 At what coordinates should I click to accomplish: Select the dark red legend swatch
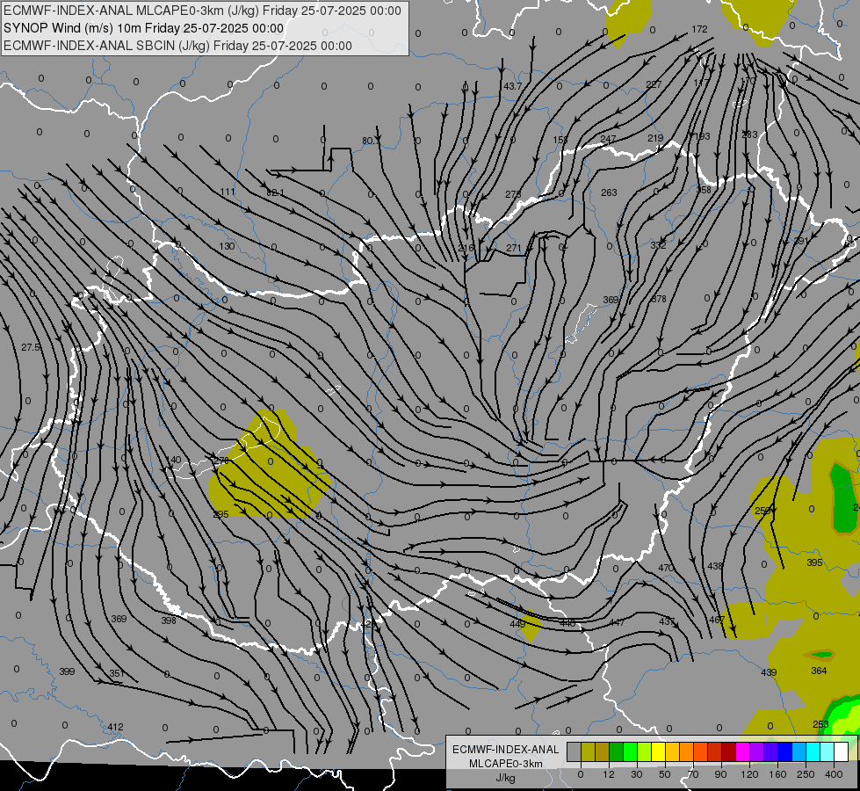[728, 751]
